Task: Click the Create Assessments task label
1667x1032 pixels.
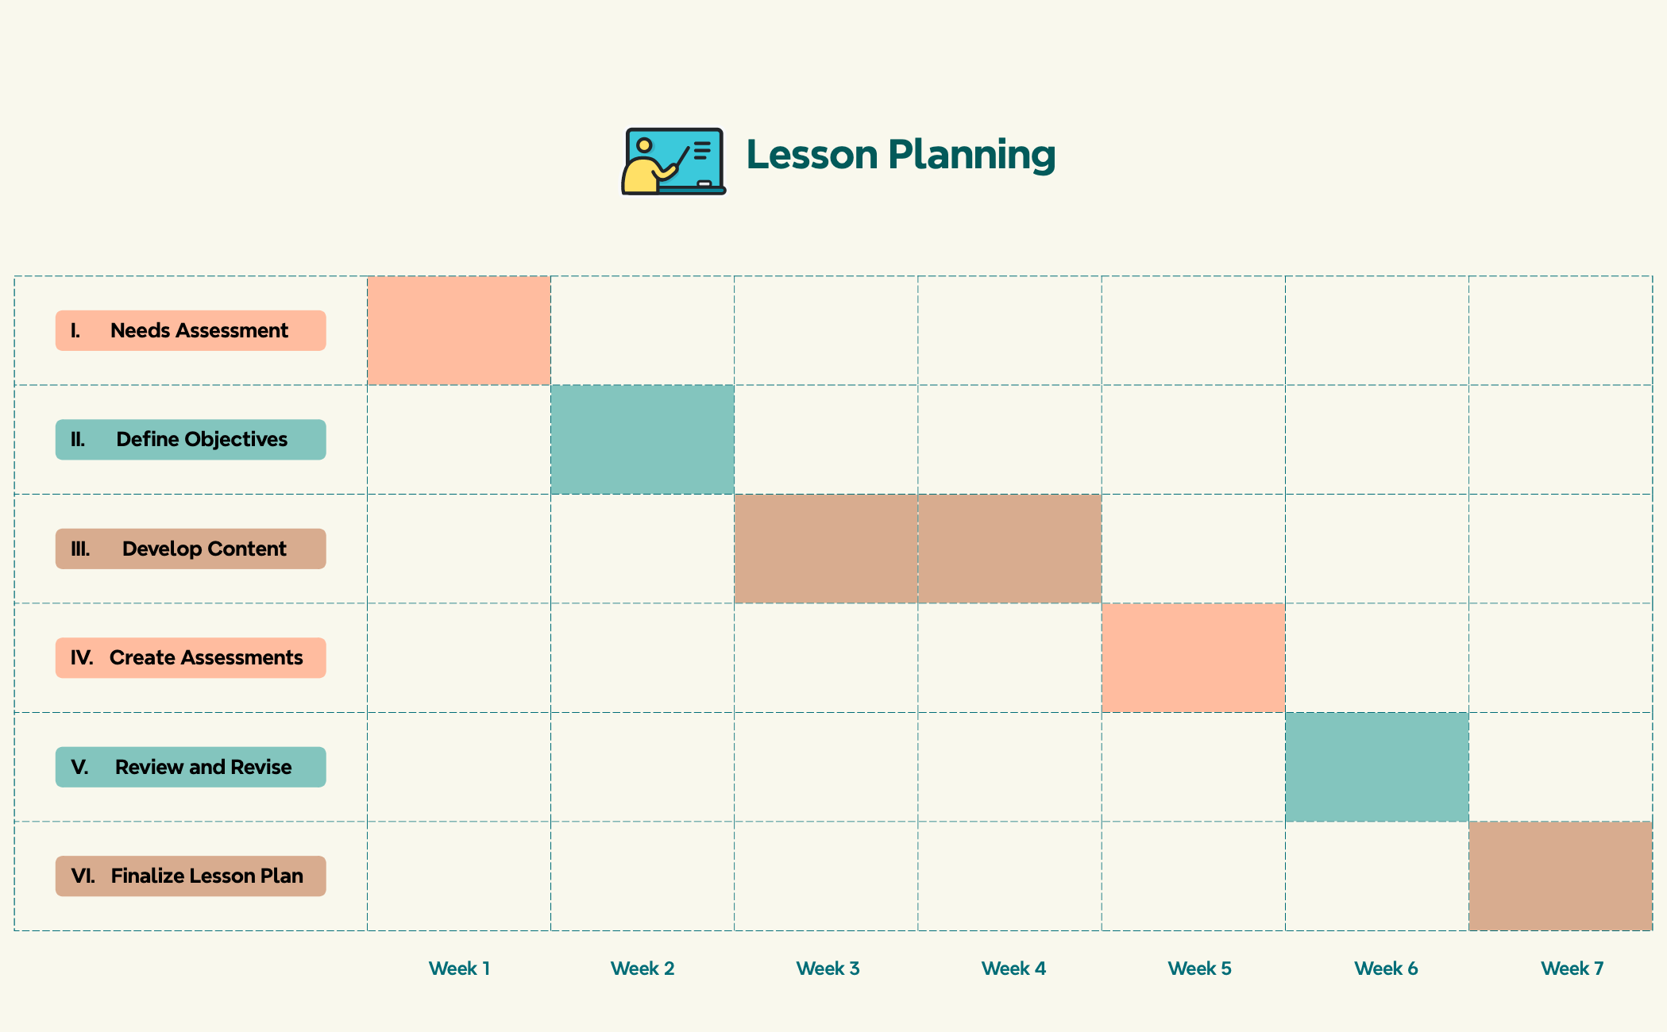Action: click(191, 658)
